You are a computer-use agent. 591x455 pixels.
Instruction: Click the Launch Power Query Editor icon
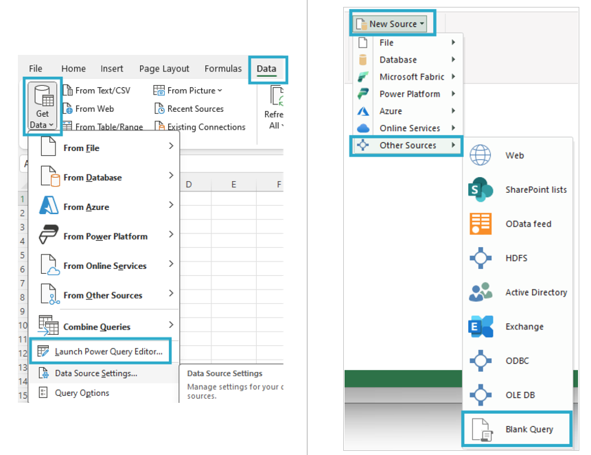[x=43, y=351]
